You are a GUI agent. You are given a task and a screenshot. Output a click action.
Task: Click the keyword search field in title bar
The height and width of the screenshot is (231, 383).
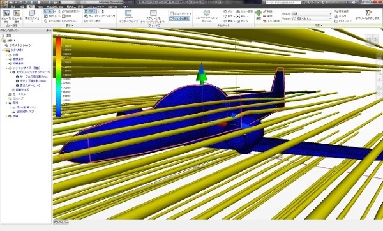coord(283,2)
